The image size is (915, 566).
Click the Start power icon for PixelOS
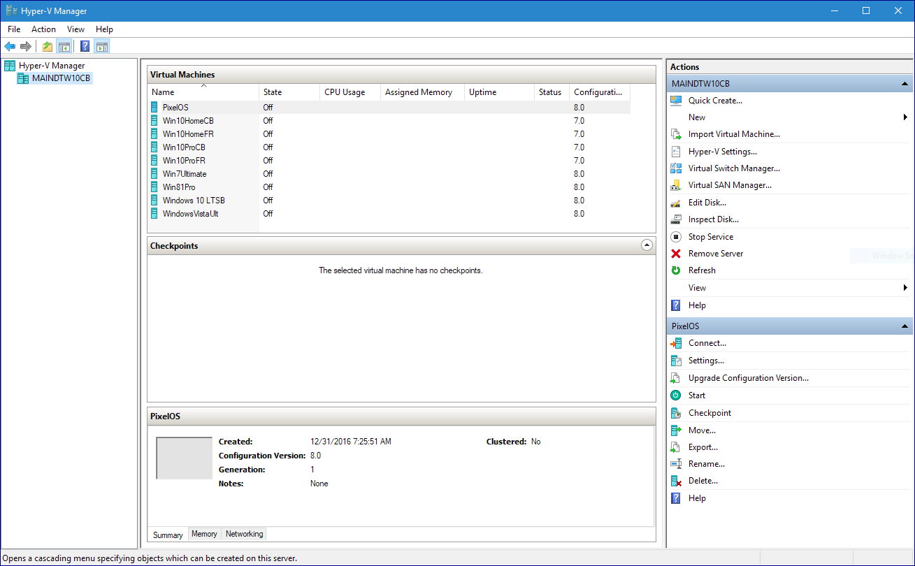click(675, 396)
